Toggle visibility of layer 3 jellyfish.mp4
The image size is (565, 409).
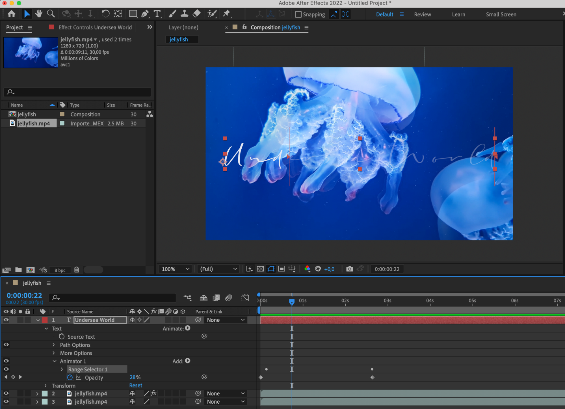(6, 401)
